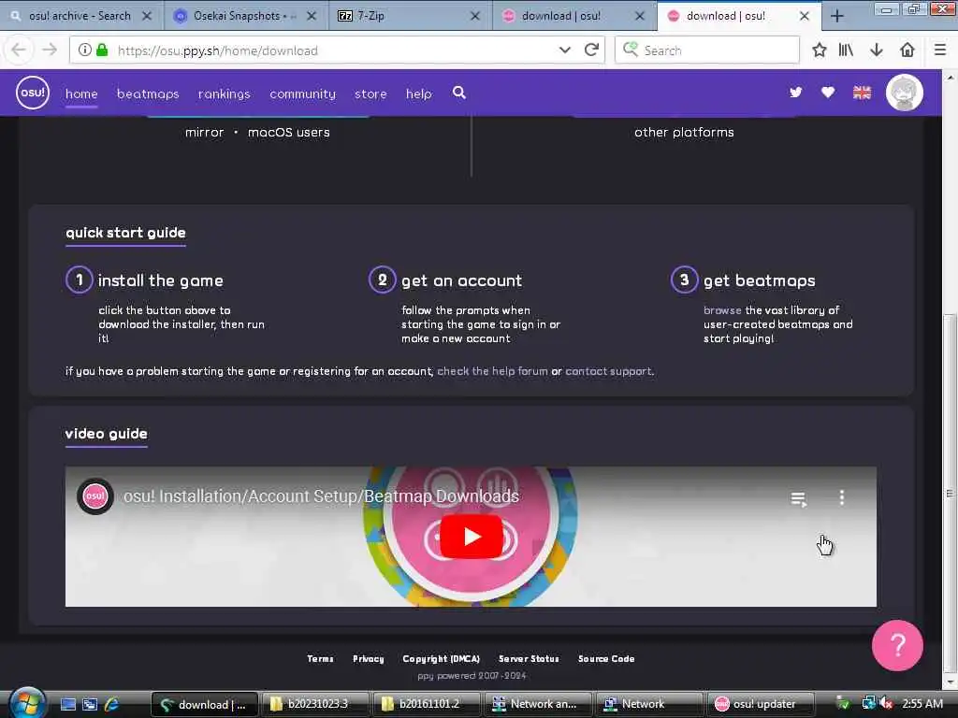
Task: Open the community nav menu
Action: [303, 94]
